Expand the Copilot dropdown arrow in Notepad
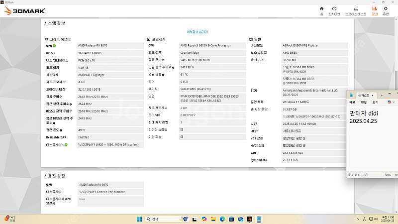 (x=394, y=102)
